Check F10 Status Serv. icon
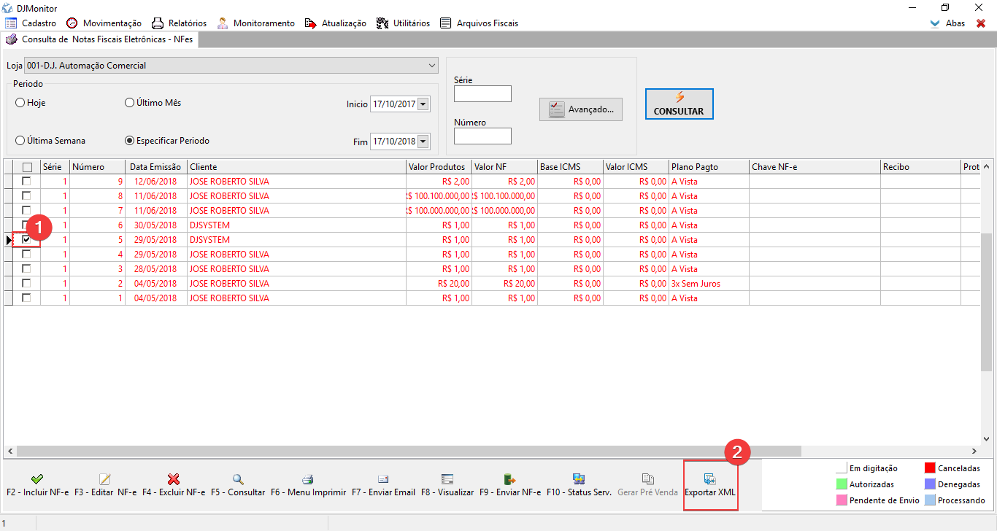Viewport: 997px width, 531px height. (579, 479)
